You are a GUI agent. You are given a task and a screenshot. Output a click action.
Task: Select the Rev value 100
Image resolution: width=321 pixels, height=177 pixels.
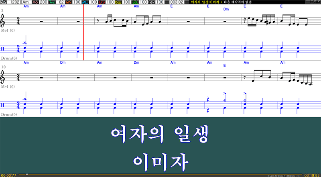click(160, 2)
